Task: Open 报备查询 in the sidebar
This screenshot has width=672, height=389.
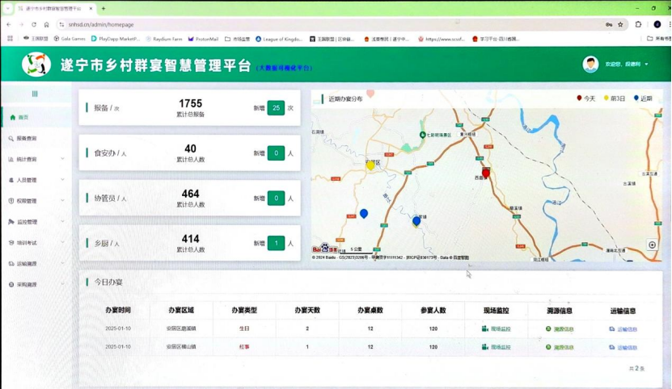Action: [x=26, y=139]
